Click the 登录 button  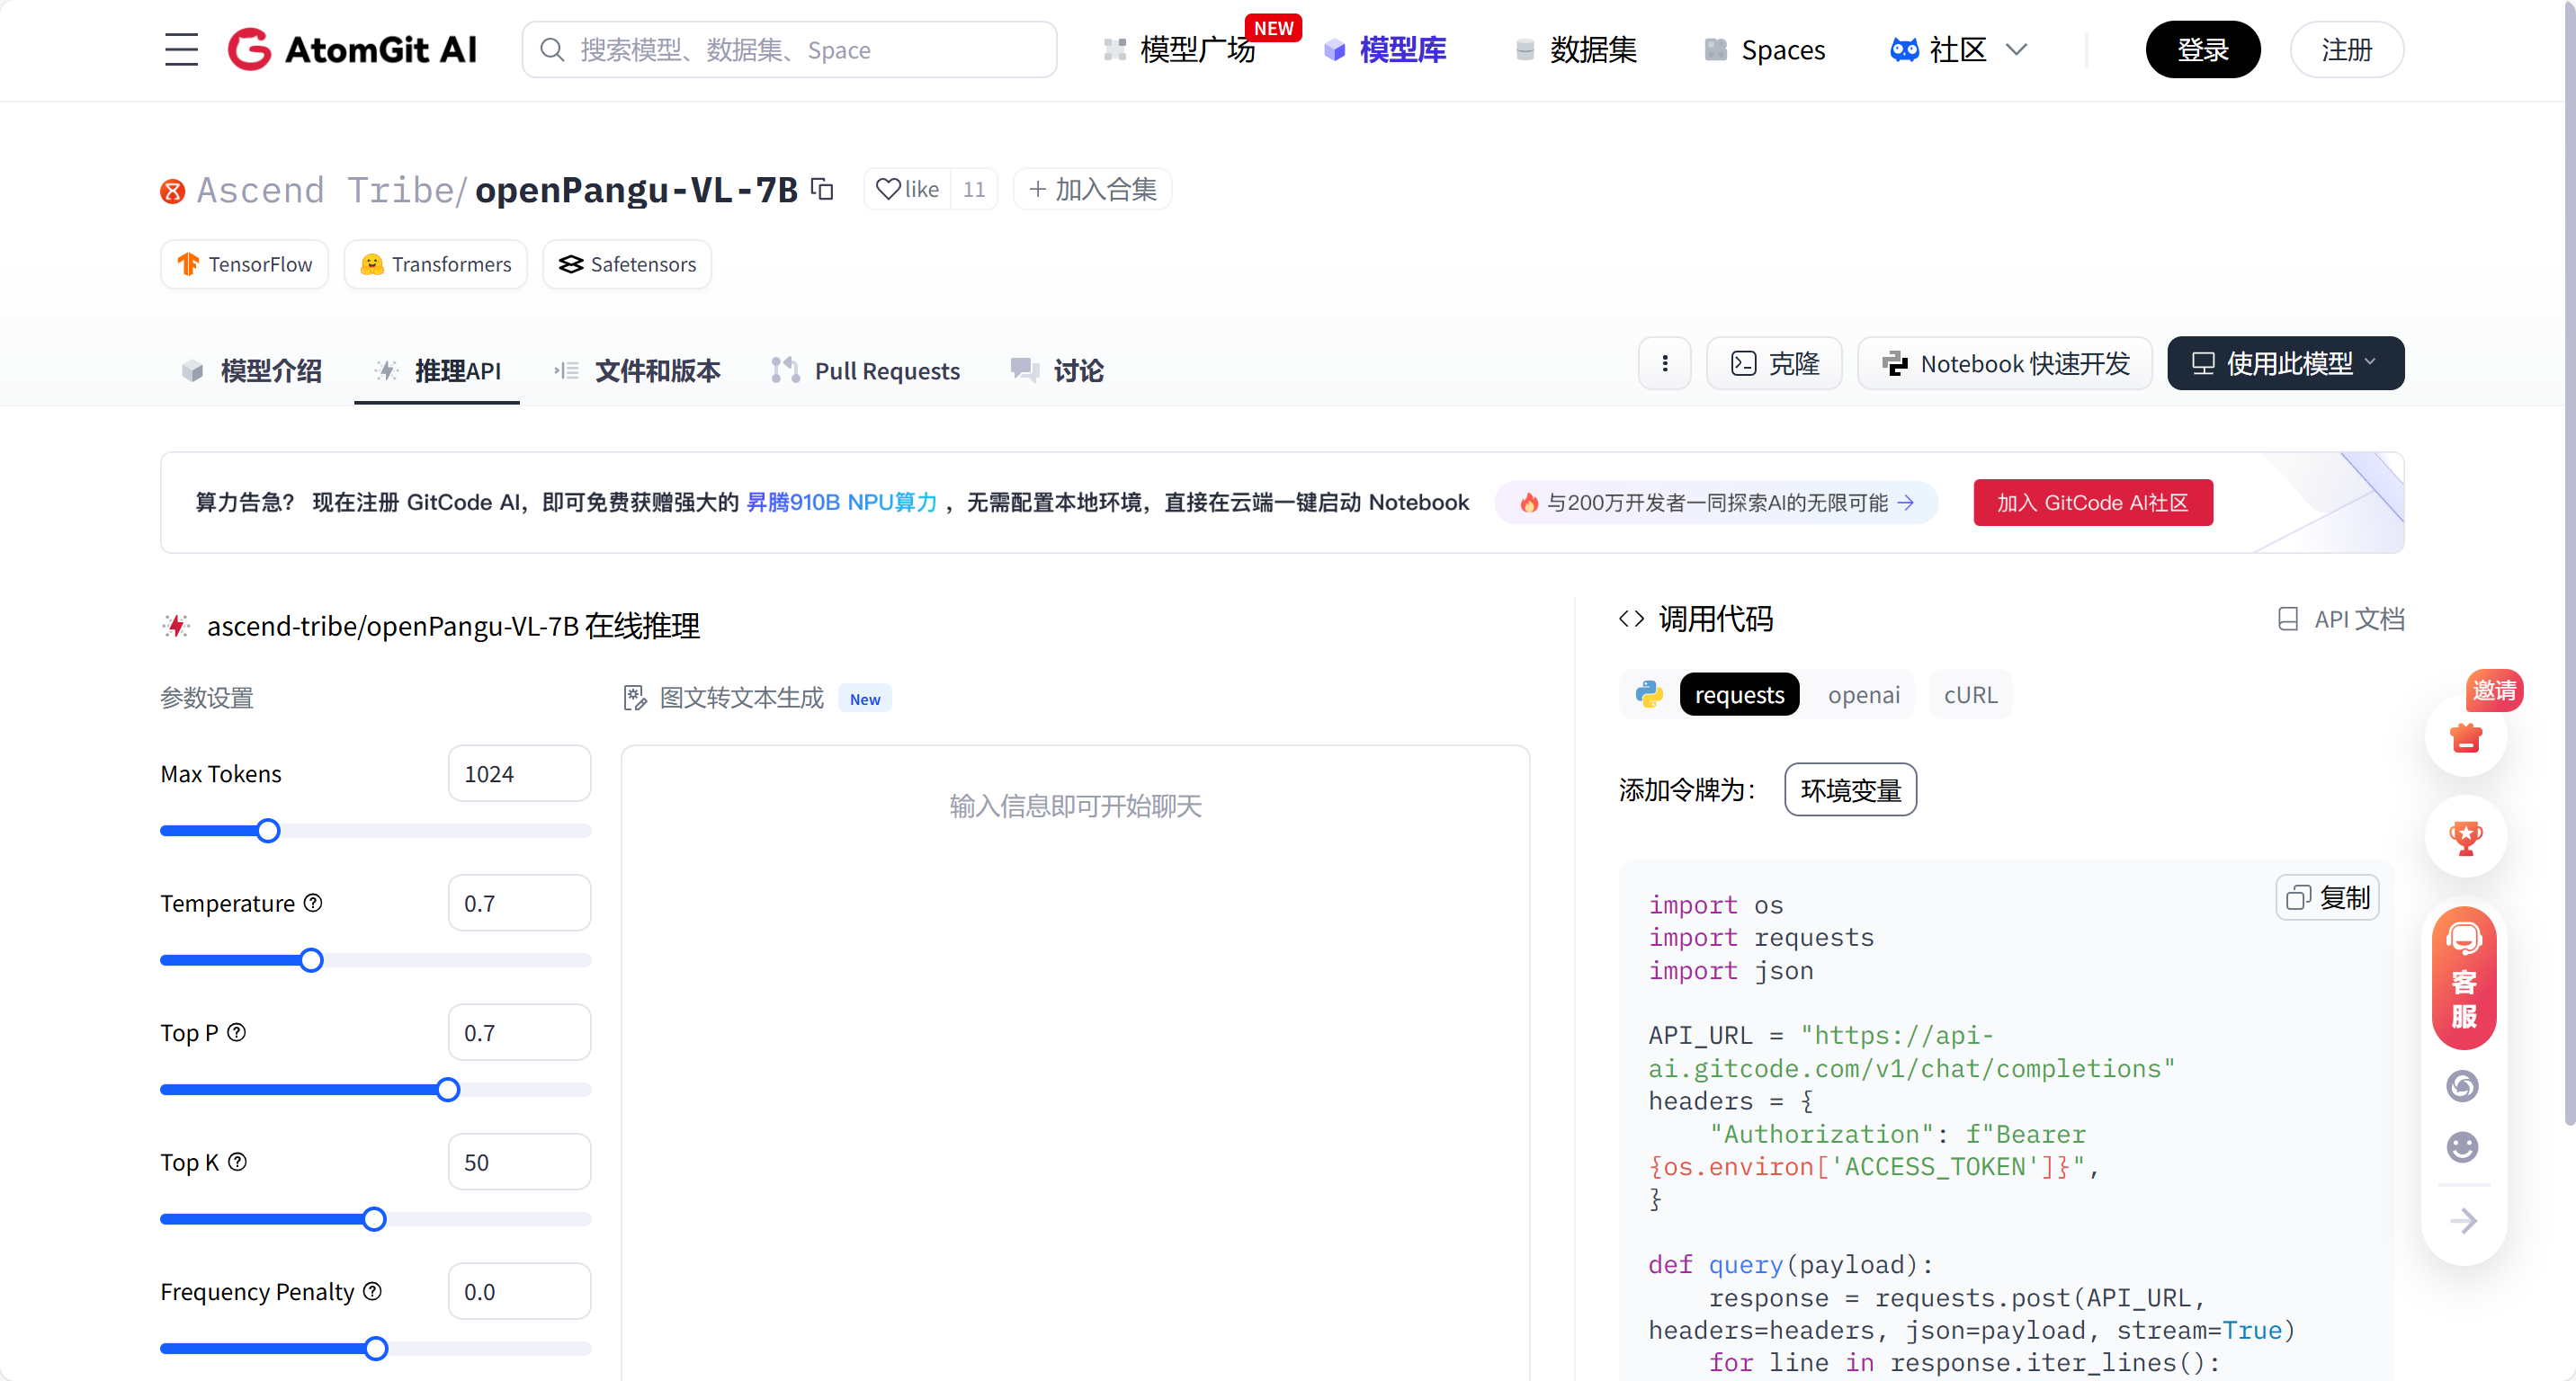pyautogui.click(x=2203, y=49)
